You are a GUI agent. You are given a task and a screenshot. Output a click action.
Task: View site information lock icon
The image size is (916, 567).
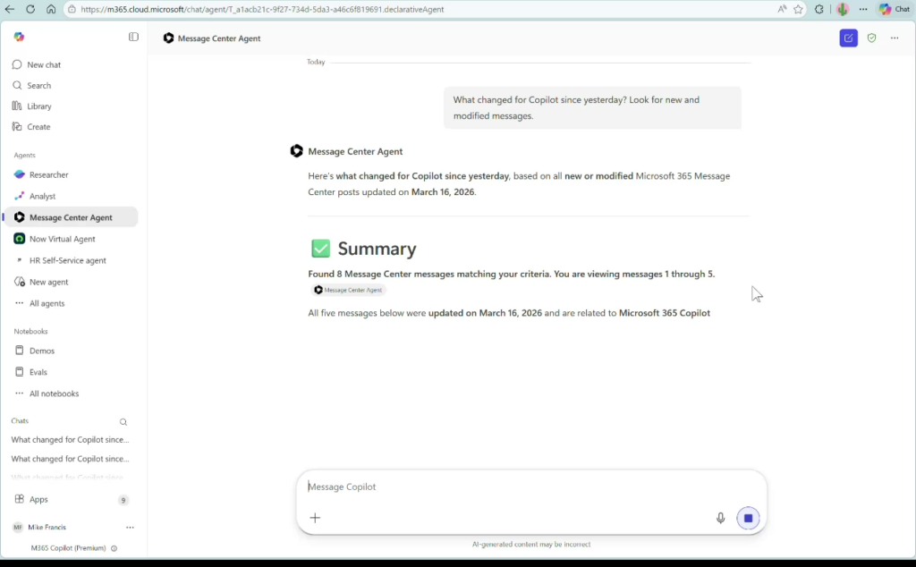point(72,9)
